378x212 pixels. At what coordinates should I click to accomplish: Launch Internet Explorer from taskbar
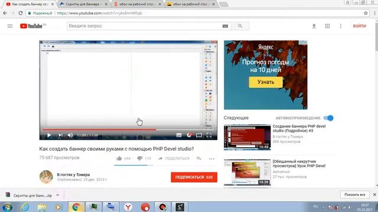tap(25, 207)
